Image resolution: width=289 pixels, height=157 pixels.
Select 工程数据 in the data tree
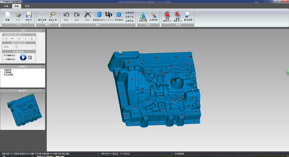8,72
